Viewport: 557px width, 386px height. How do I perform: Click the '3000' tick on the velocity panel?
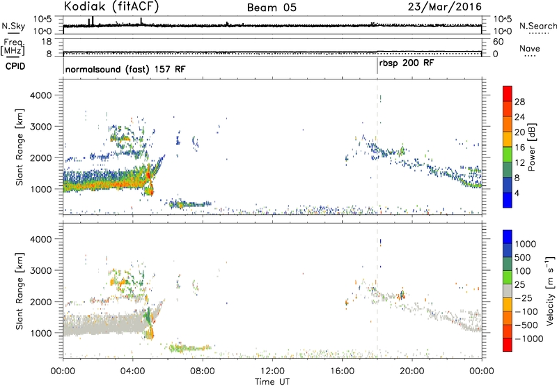coord(40,270)
